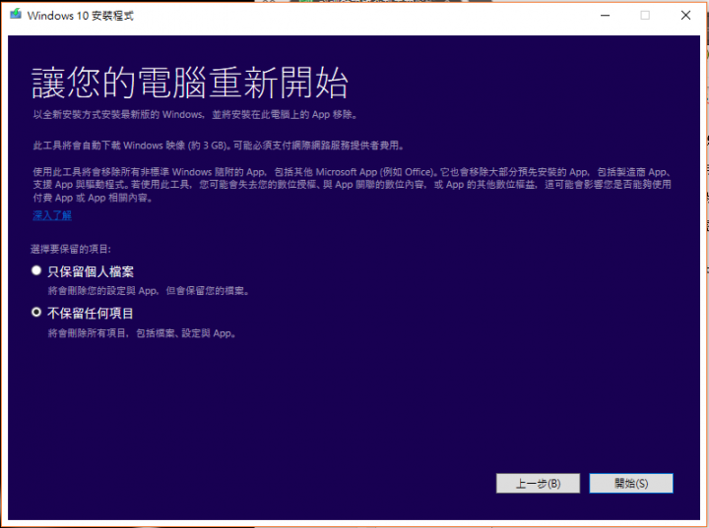Click the 開始(S) start button

click(x=631, y=484)
